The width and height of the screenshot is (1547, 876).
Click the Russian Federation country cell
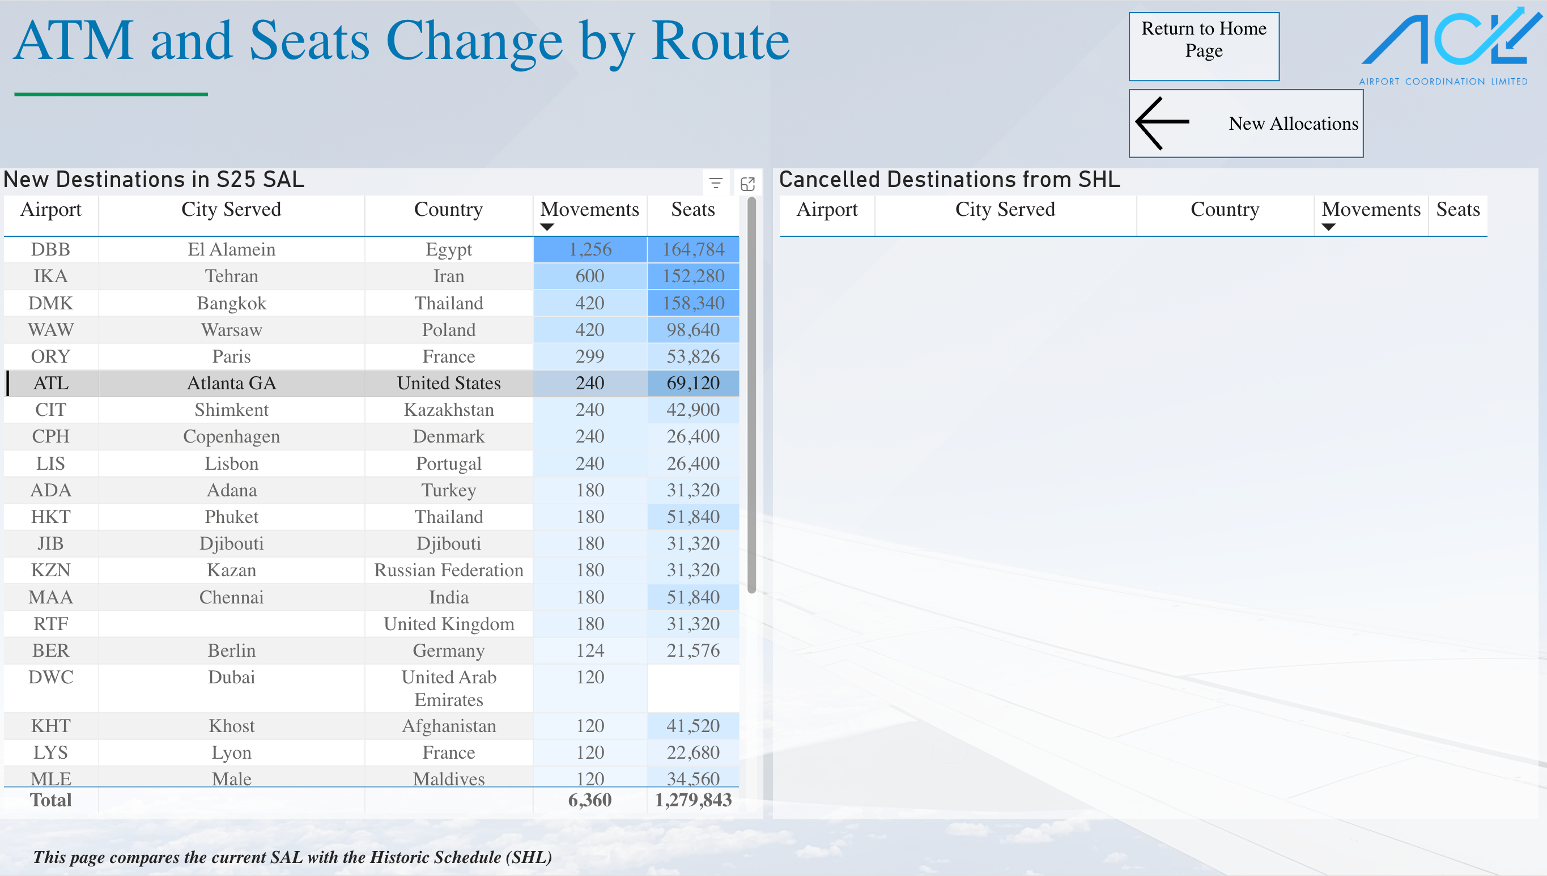448,570
